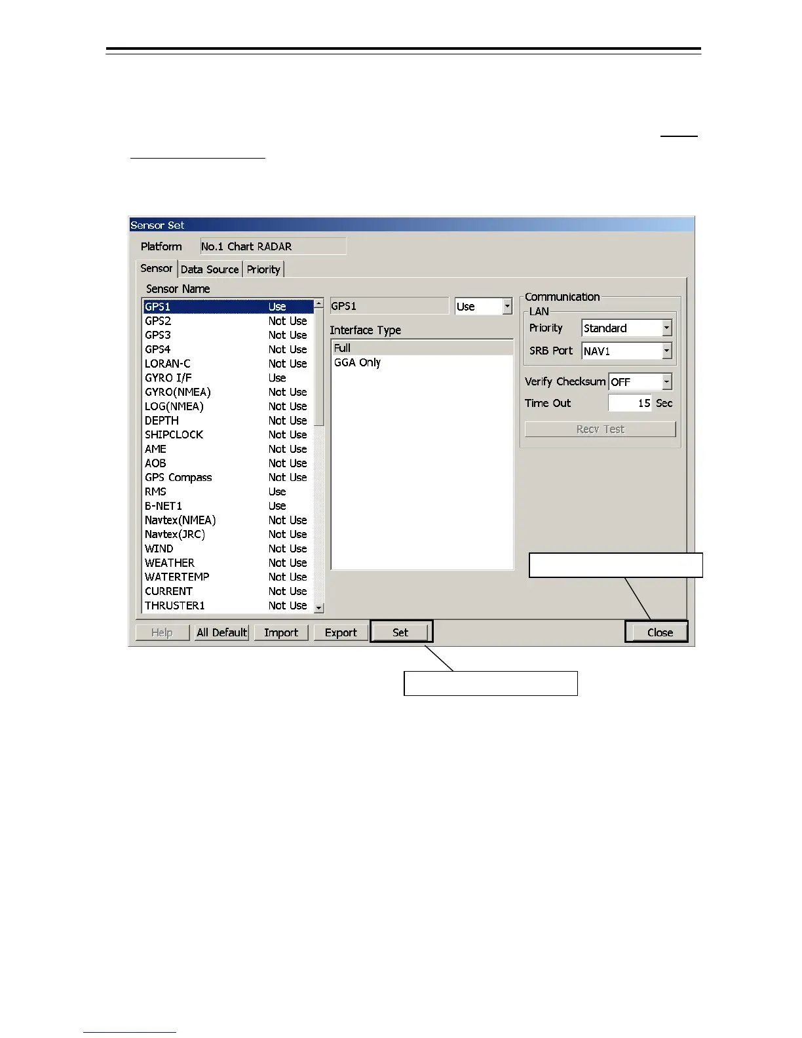Click the Import button
This screenshot has width=802, height=1038.
[281, 632]
